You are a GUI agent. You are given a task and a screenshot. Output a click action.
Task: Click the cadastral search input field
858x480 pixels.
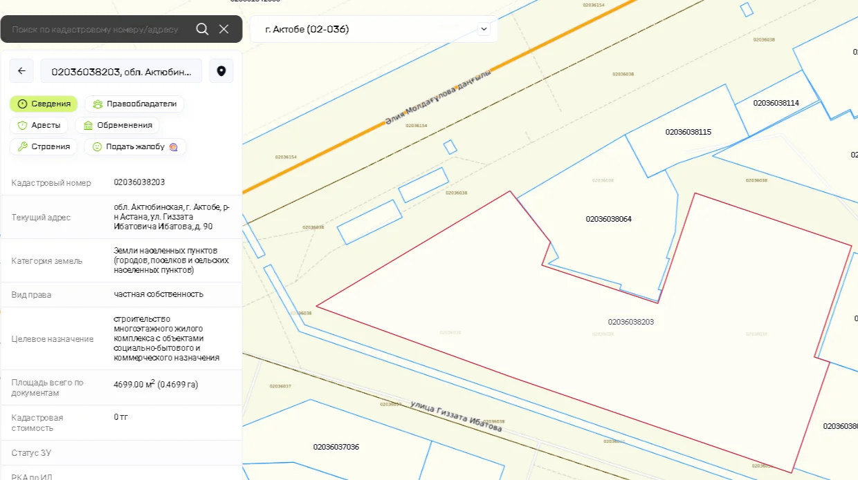[97, 29]
